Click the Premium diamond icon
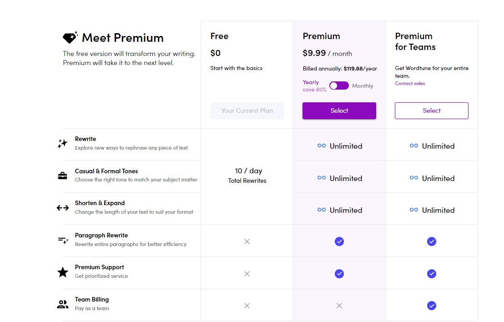The width and height of the screenshot is (504, 322). coord(70,38)
